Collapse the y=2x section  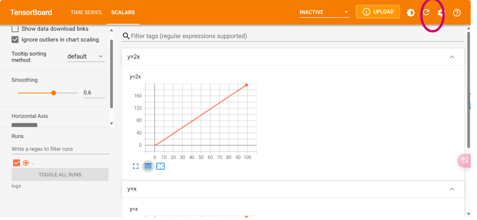[x=451, y=57]
